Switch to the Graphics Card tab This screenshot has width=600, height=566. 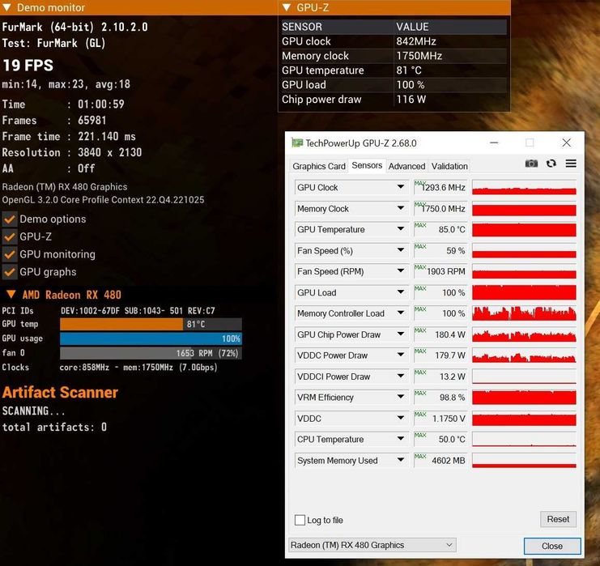tap(319, 166)
